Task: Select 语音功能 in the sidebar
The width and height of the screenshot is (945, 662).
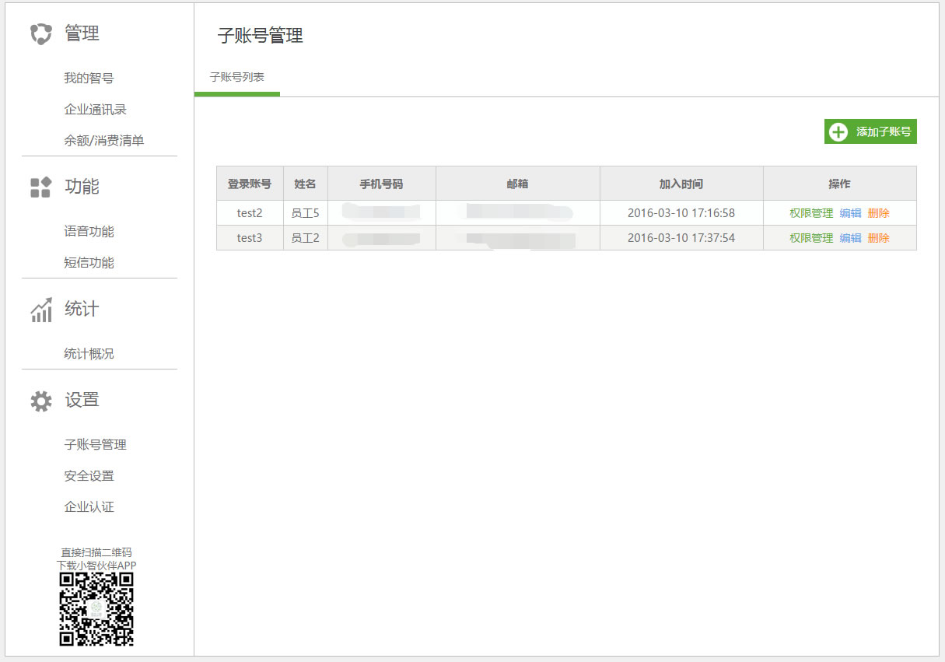Action: pyautogui.click(x=89, y=232)
